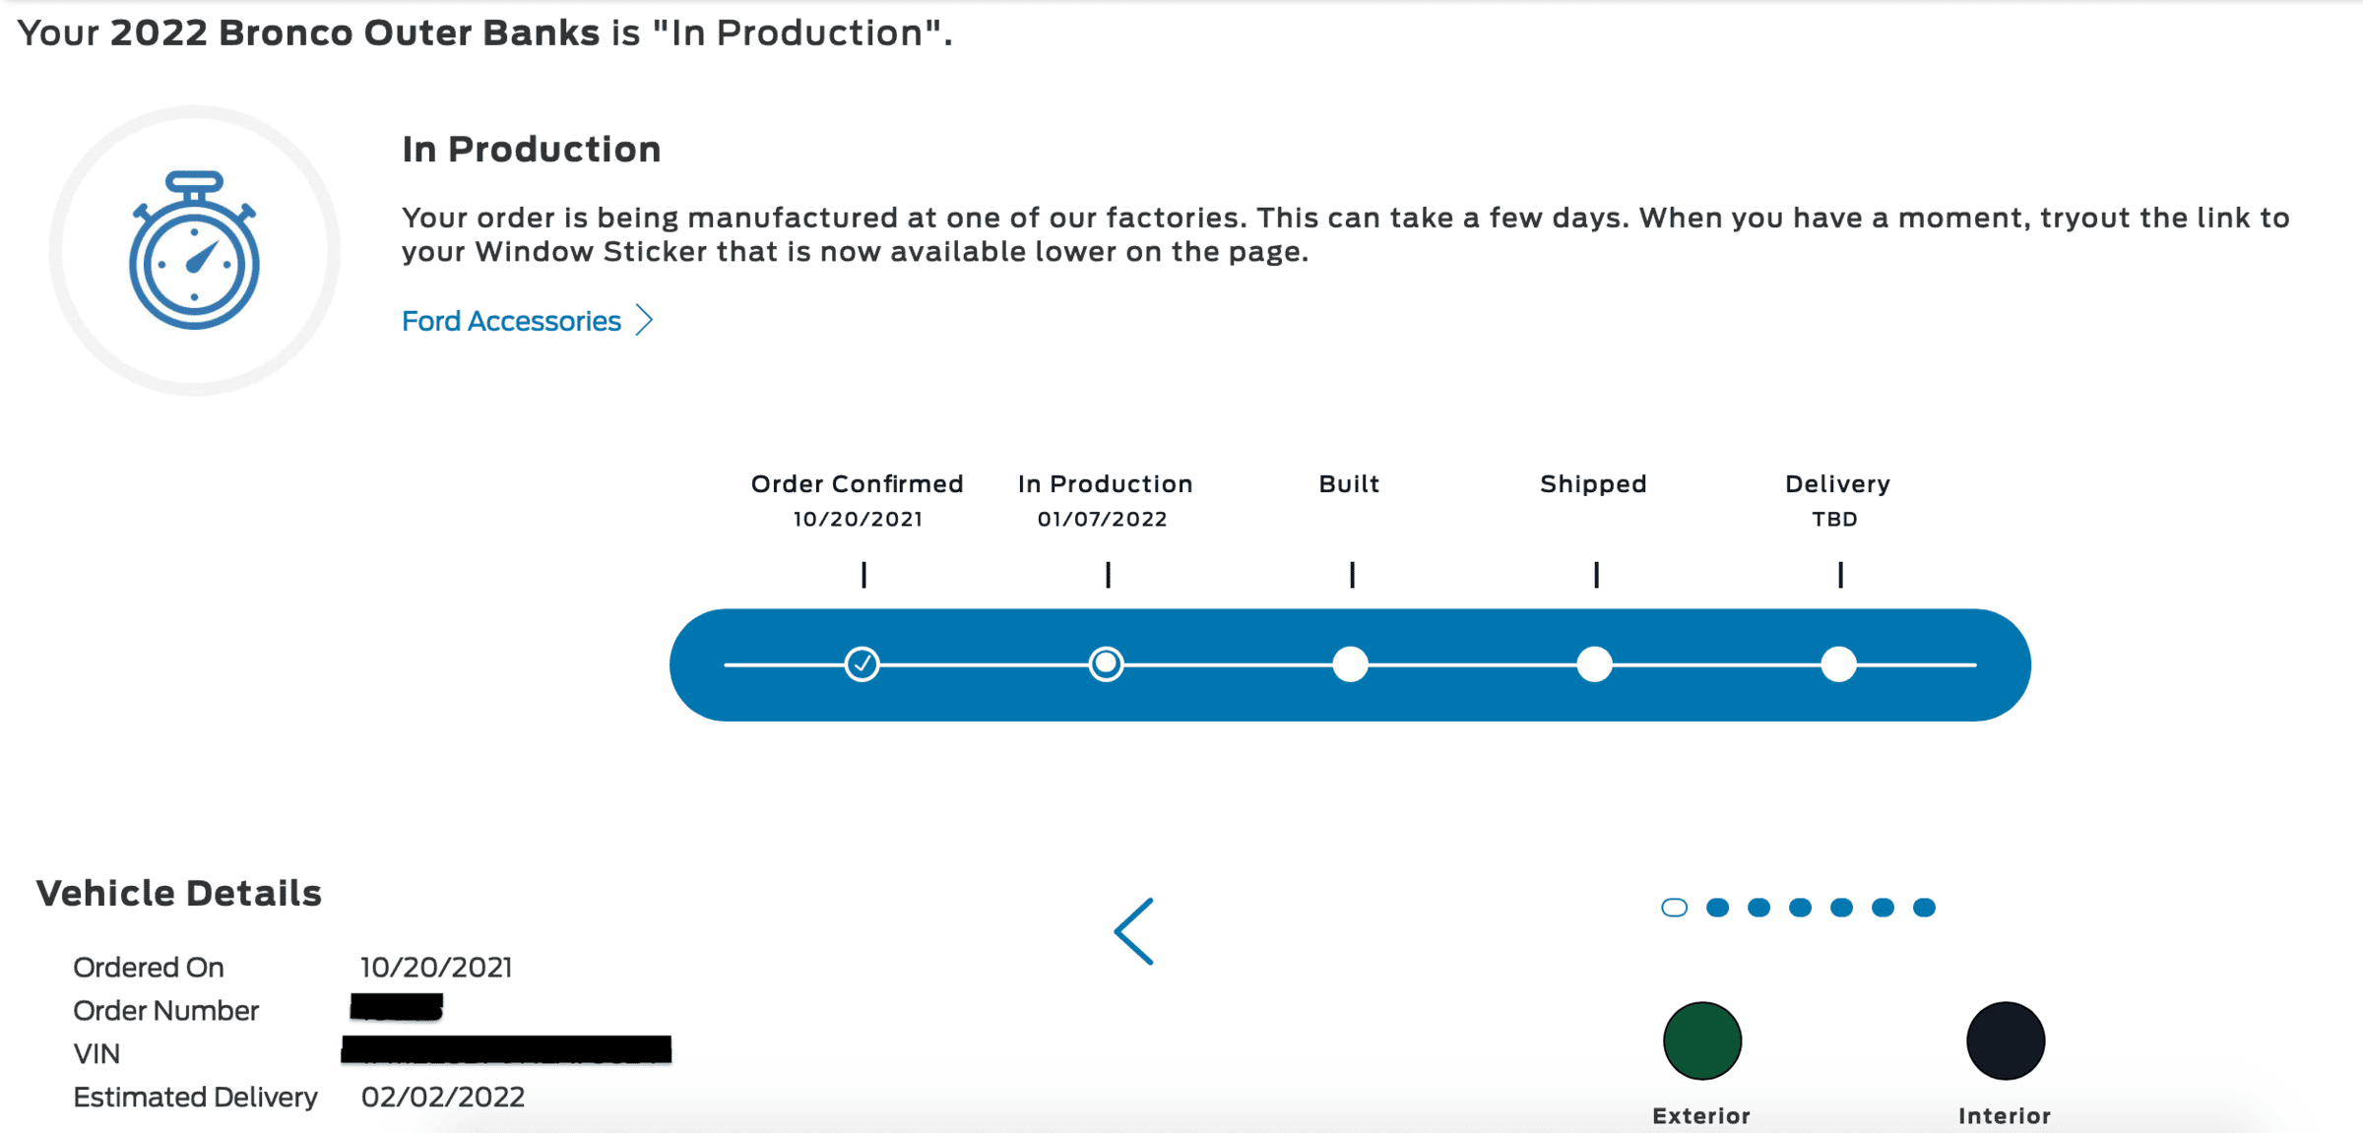Select the Order Confirmed checkmark step
The height and width of the screenshot is (1133, 2363).
pyautogui.click(x=862, y=664)
